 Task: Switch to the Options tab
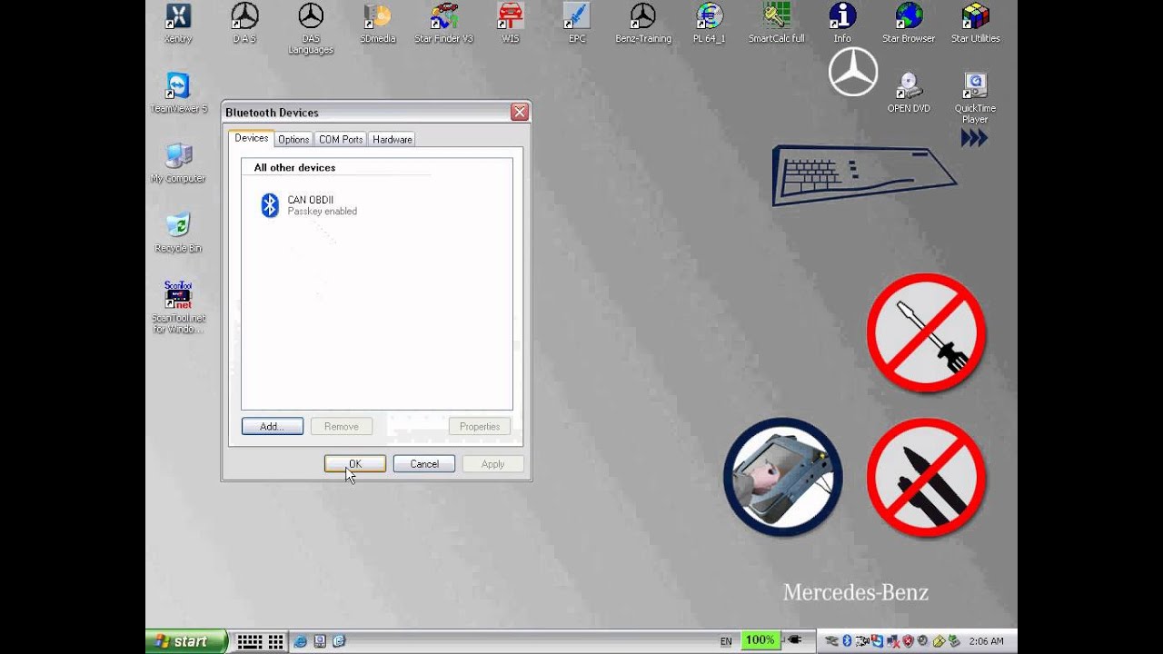(293, 139)
